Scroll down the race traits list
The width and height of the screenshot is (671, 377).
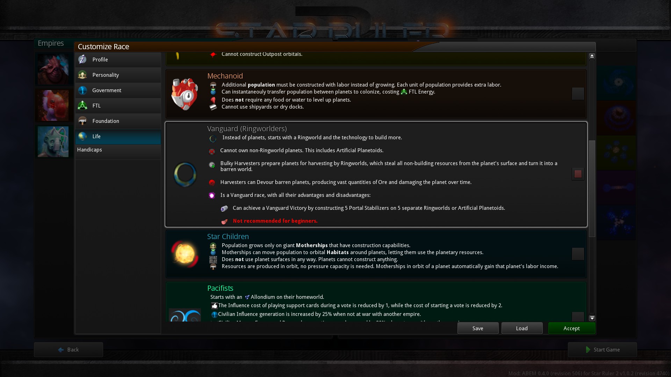pyautogui.click(x=592, y=318)
